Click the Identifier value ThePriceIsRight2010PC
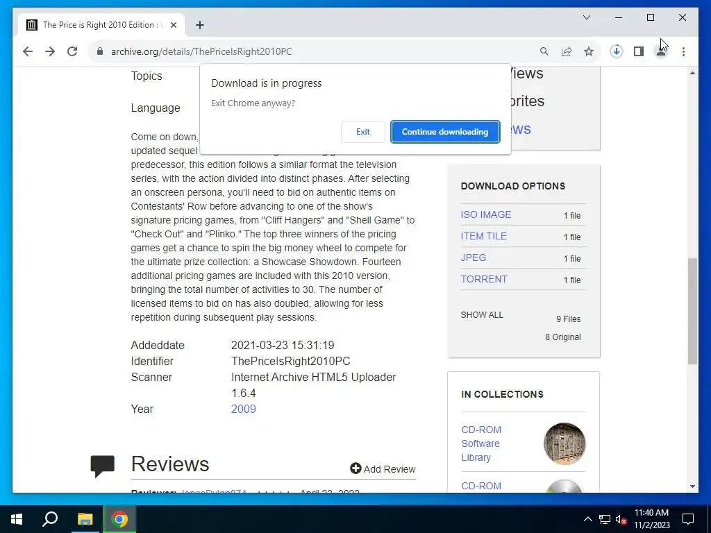This screenshot has height=533, width=711. click(x=291, y=361)
